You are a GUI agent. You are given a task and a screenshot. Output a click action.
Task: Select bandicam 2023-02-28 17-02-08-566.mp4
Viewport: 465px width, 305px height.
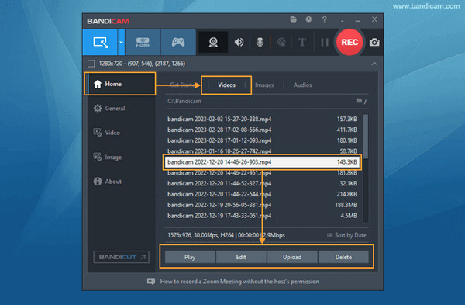(x=262, y=130)
